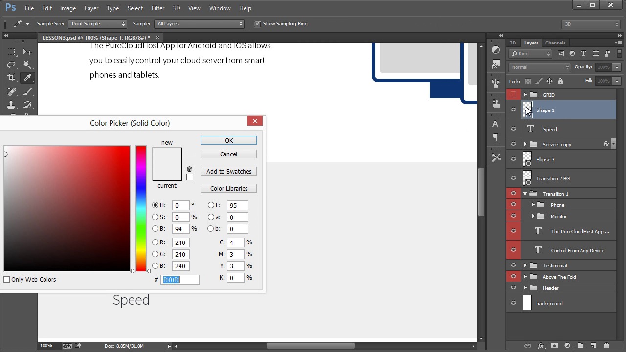Image resolution: width=626 pixels, height=352 pixels.
Task: Click Create new group folder icon
Action: (581, 346)
